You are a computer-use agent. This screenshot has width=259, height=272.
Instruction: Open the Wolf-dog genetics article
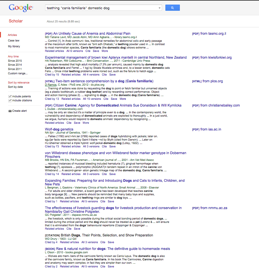coord(59,129)
